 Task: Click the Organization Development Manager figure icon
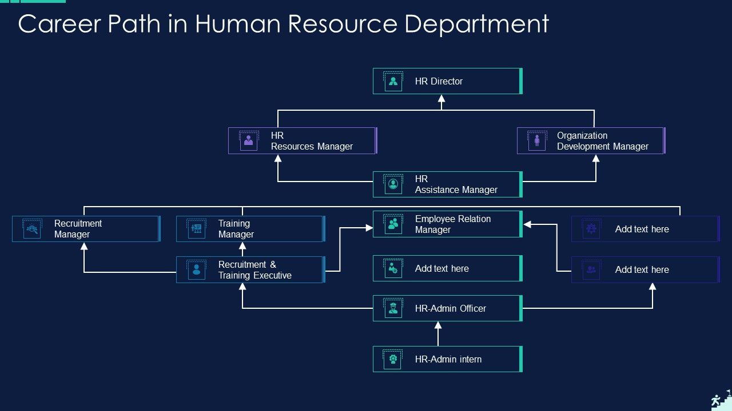pyautogui.click(x=536, y=141)
